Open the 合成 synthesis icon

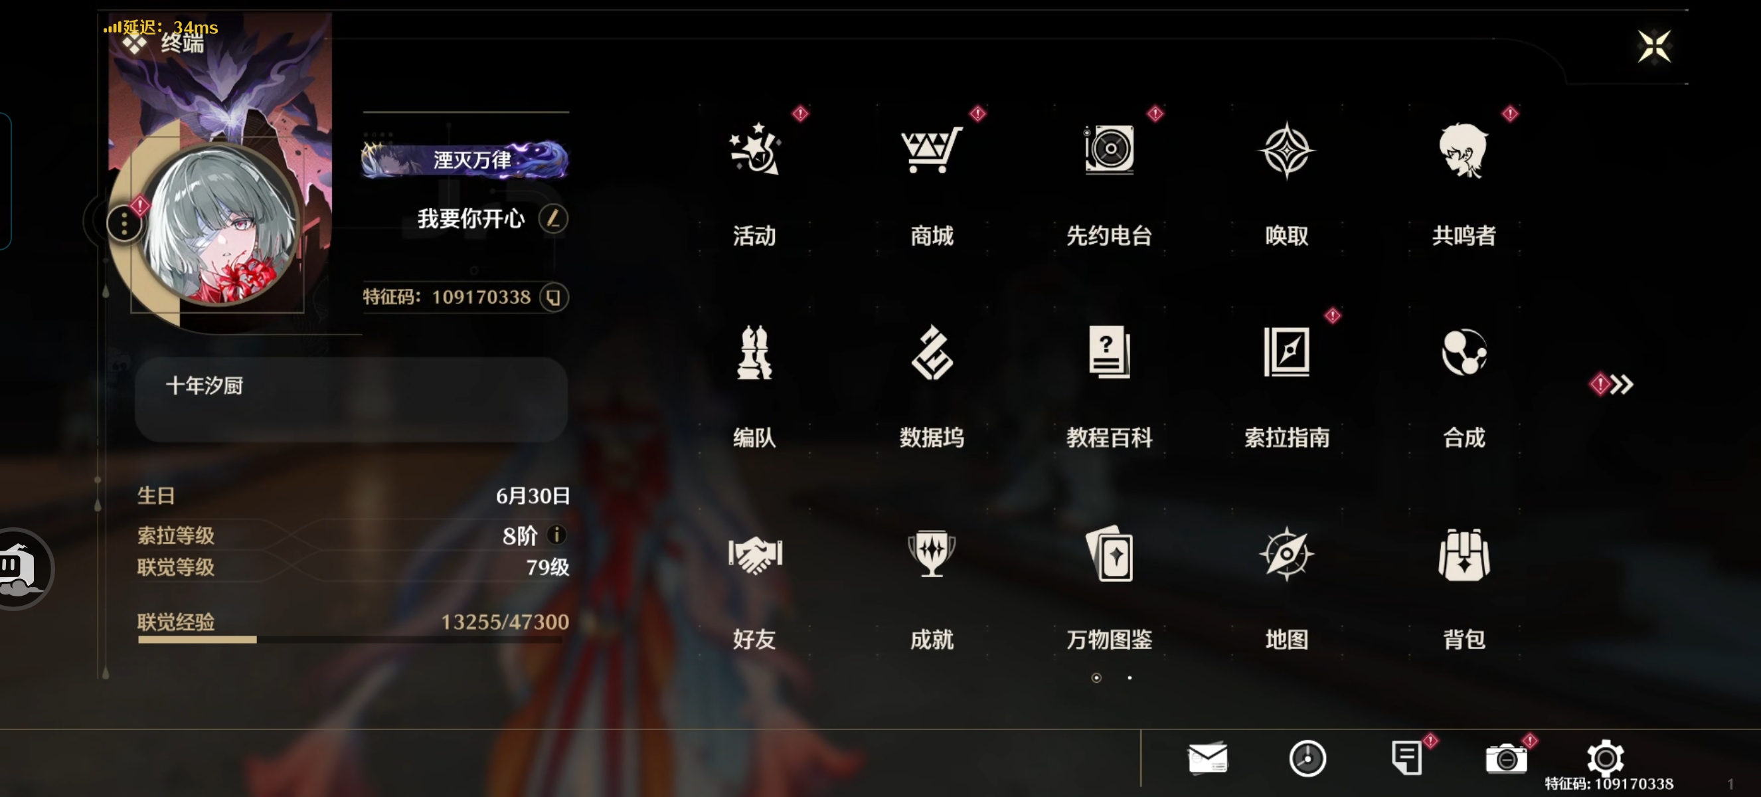coord(1464,353)
